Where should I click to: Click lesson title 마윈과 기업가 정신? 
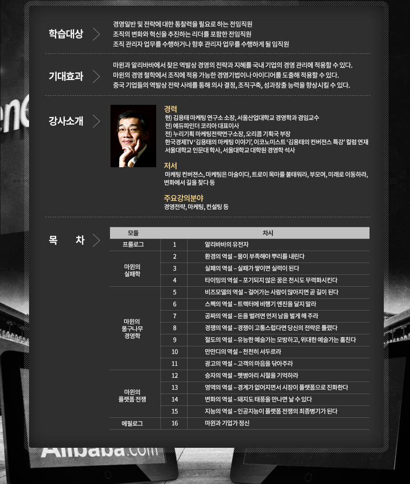pyautogui.click(x=227, y=423)
